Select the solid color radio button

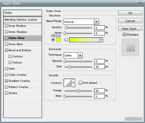tap(53, 40)
